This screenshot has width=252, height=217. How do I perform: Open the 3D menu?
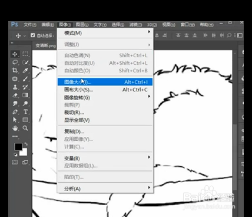pos(152,25)
